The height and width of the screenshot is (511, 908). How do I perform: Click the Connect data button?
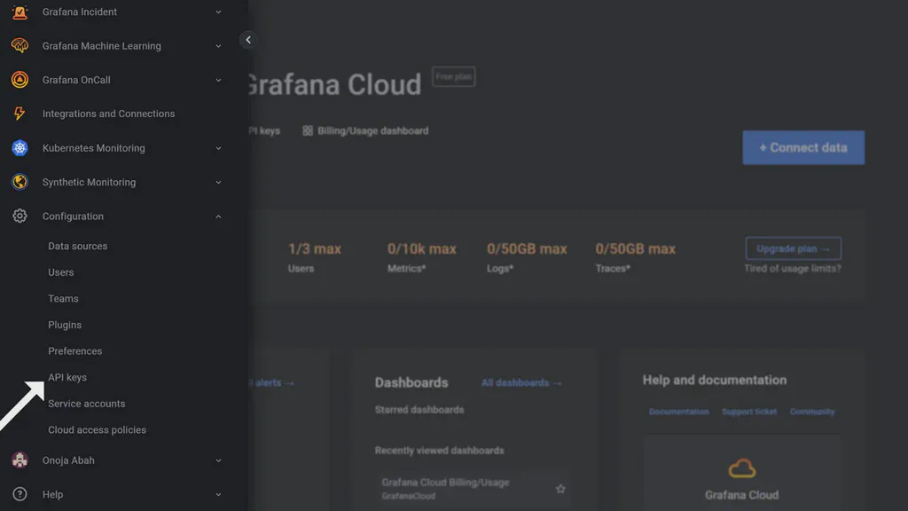802,147
